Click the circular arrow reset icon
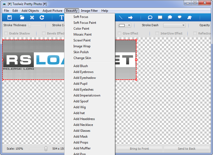The image size is (213, 155). [42, 17]
